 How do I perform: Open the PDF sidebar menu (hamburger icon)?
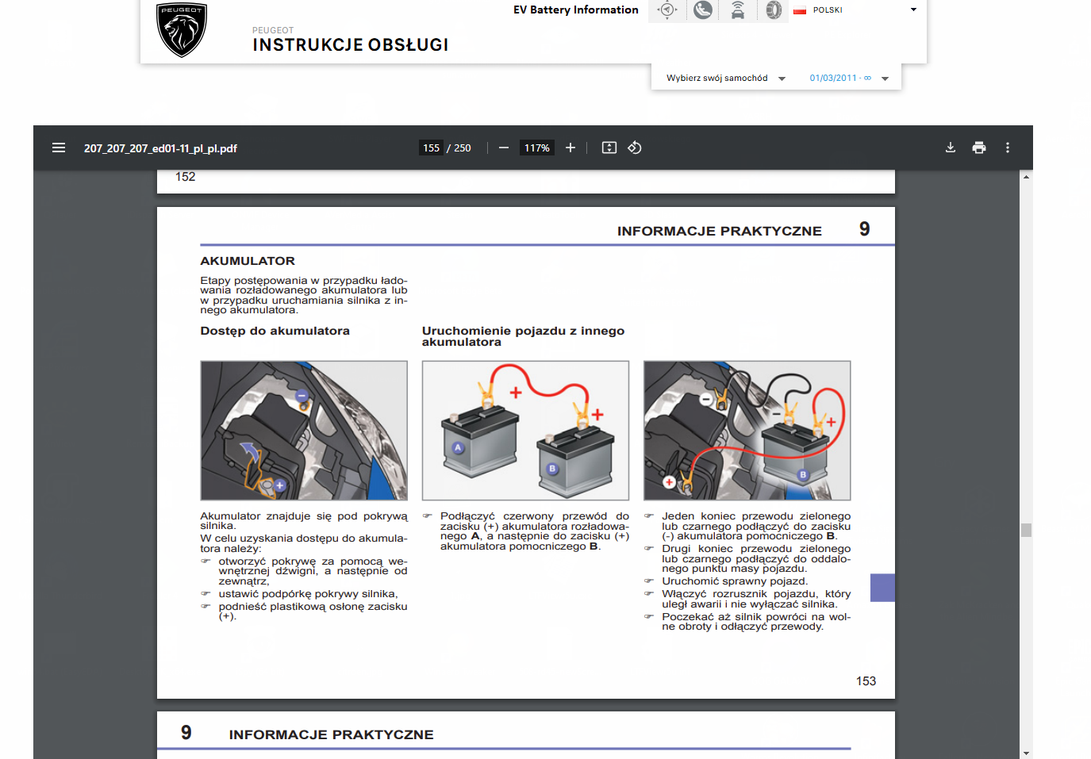pos(59,148)
